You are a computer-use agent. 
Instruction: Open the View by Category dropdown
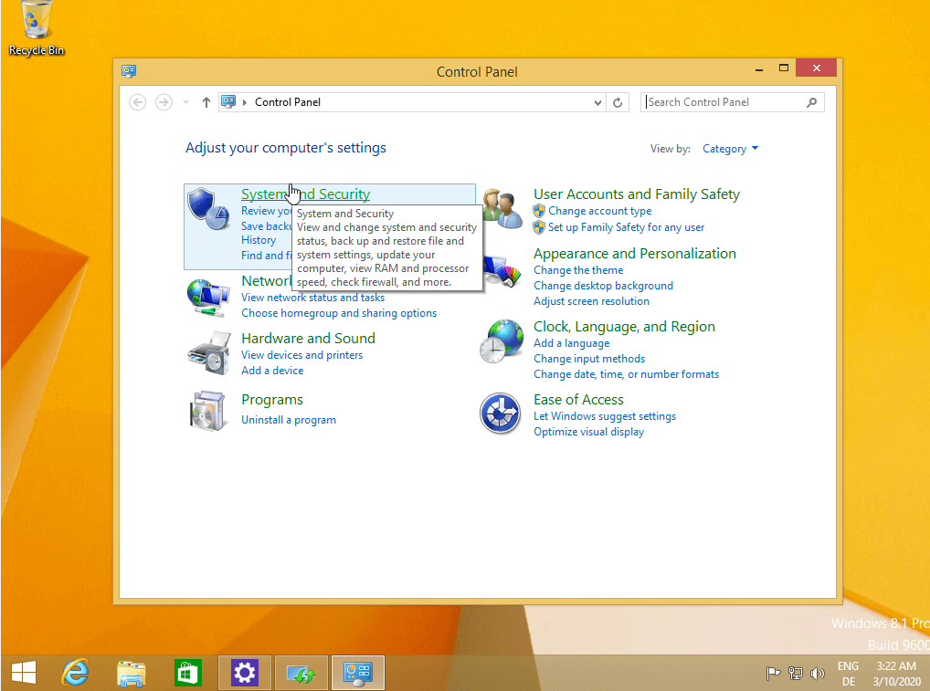730,149
